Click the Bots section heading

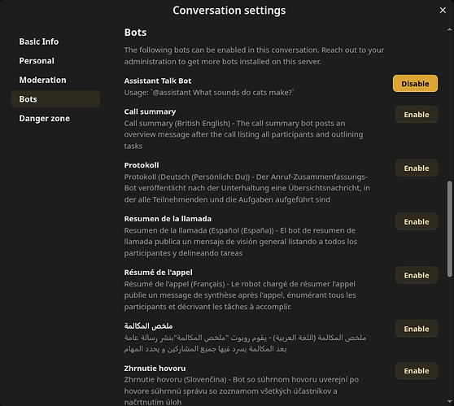pyautogui.click(x=135, y=33)
